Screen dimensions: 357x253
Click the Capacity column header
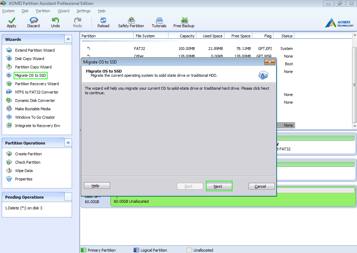click(x=182, y=36)
